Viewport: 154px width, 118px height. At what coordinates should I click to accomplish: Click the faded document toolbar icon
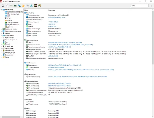pos(28,6)
